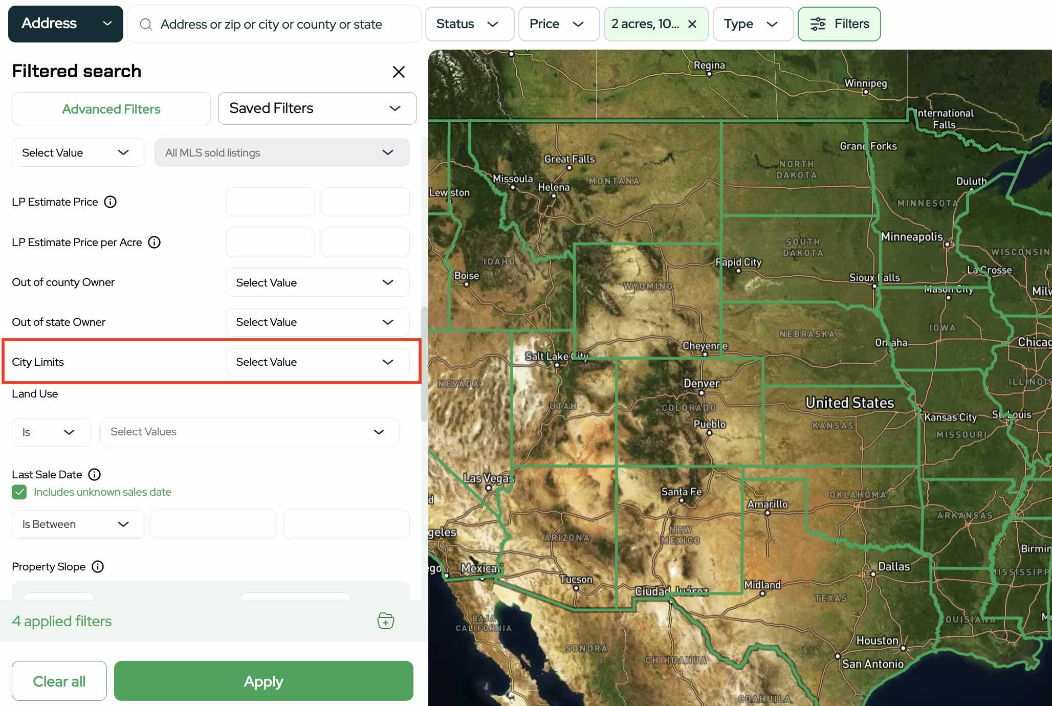Click LP Estimate Price per Acre info icon
The height and width of the screenshot is (706, 1052).
click(154, 242)
